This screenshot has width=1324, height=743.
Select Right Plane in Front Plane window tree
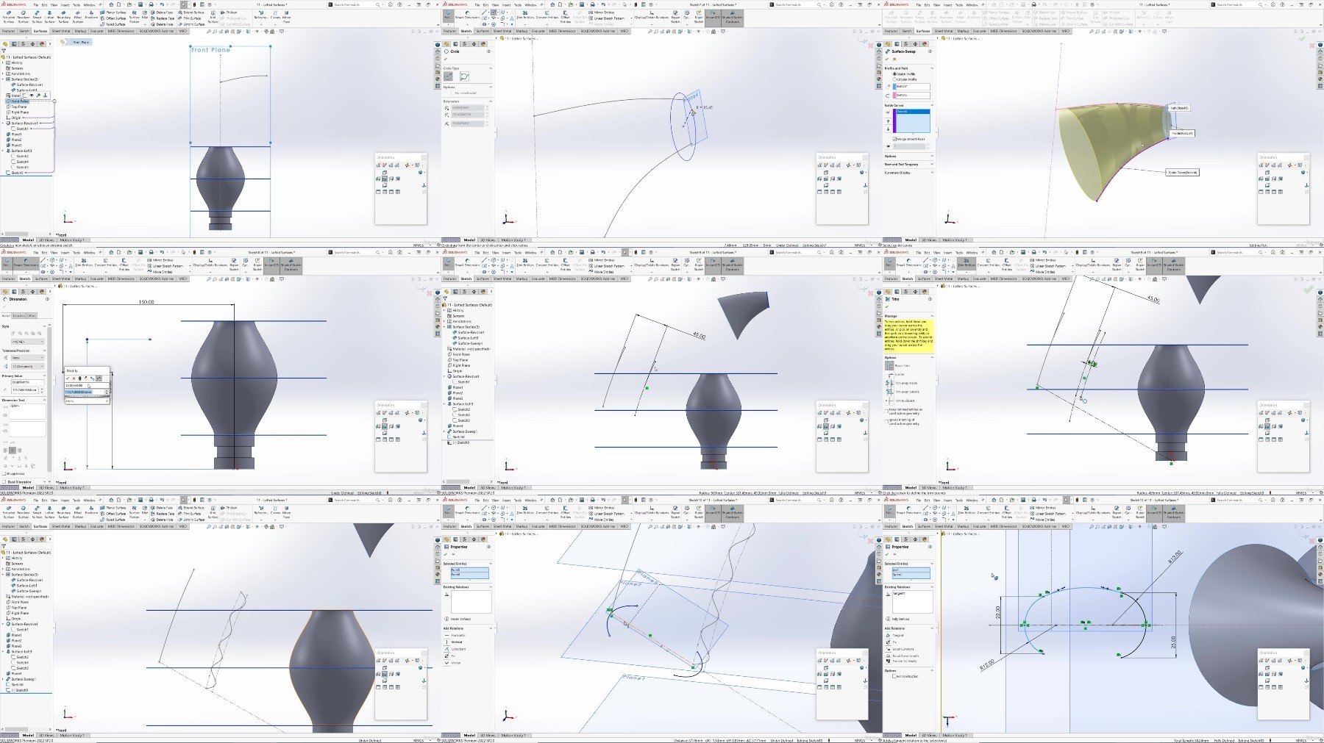tap(20, 112)
